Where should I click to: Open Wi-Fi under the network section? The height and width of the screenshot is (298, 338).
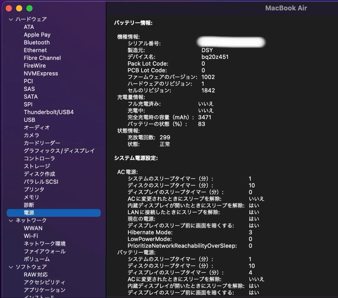click(x=31, y=236)
